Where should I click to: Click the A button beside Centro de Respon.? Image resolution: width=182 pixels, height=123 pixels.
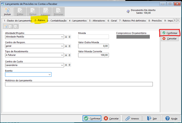click(x=66, y=46)
